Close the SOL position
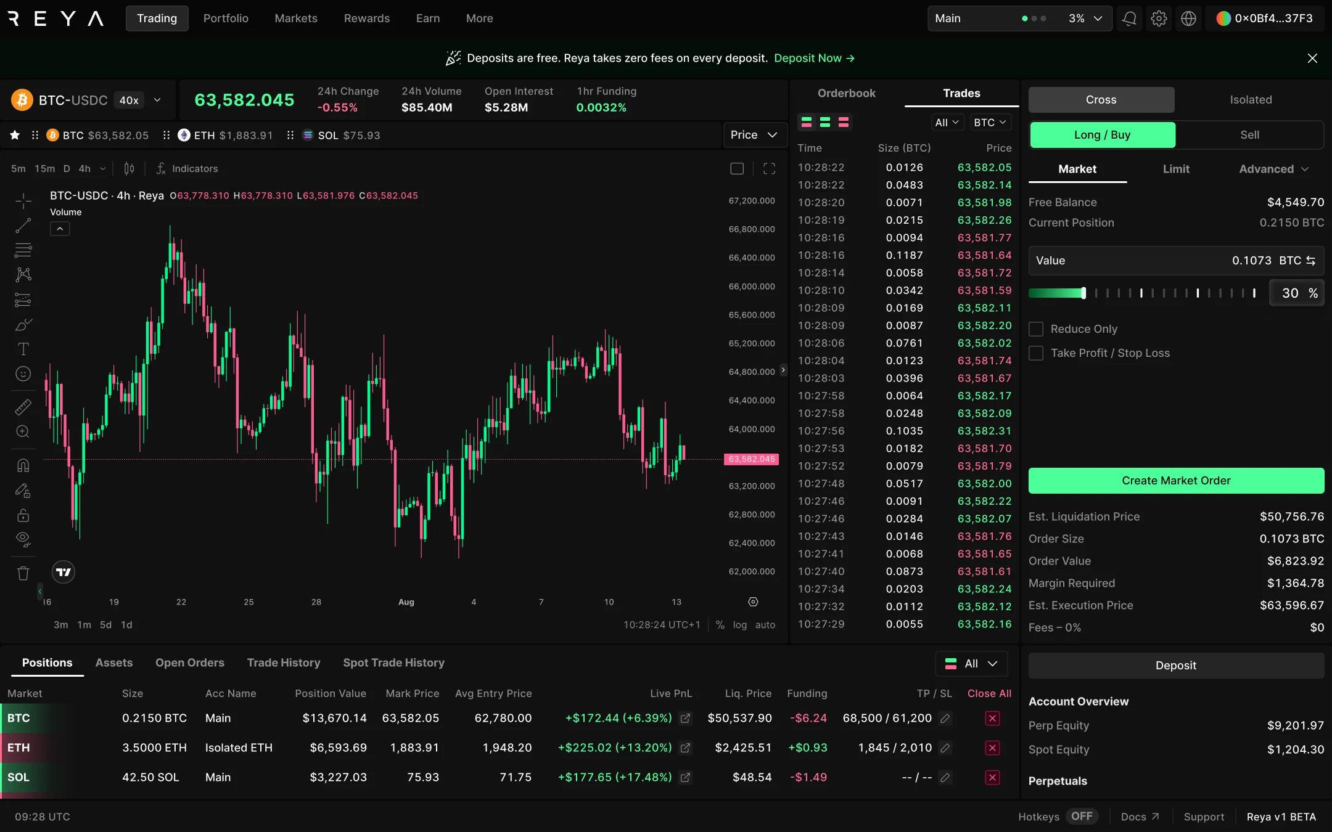Viewport: 1332px width, 832px height. [x=992, y=777]
